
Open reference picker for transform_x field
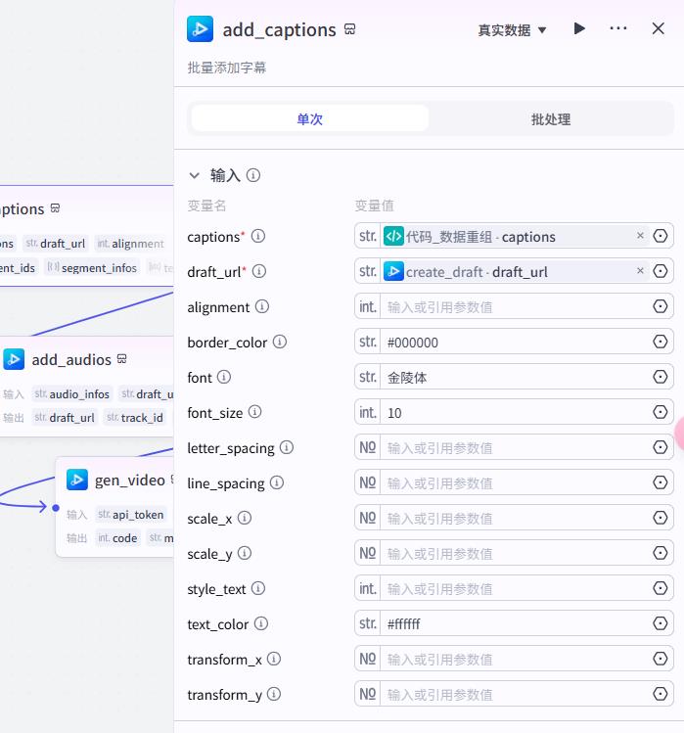click(x=661, y=659)
